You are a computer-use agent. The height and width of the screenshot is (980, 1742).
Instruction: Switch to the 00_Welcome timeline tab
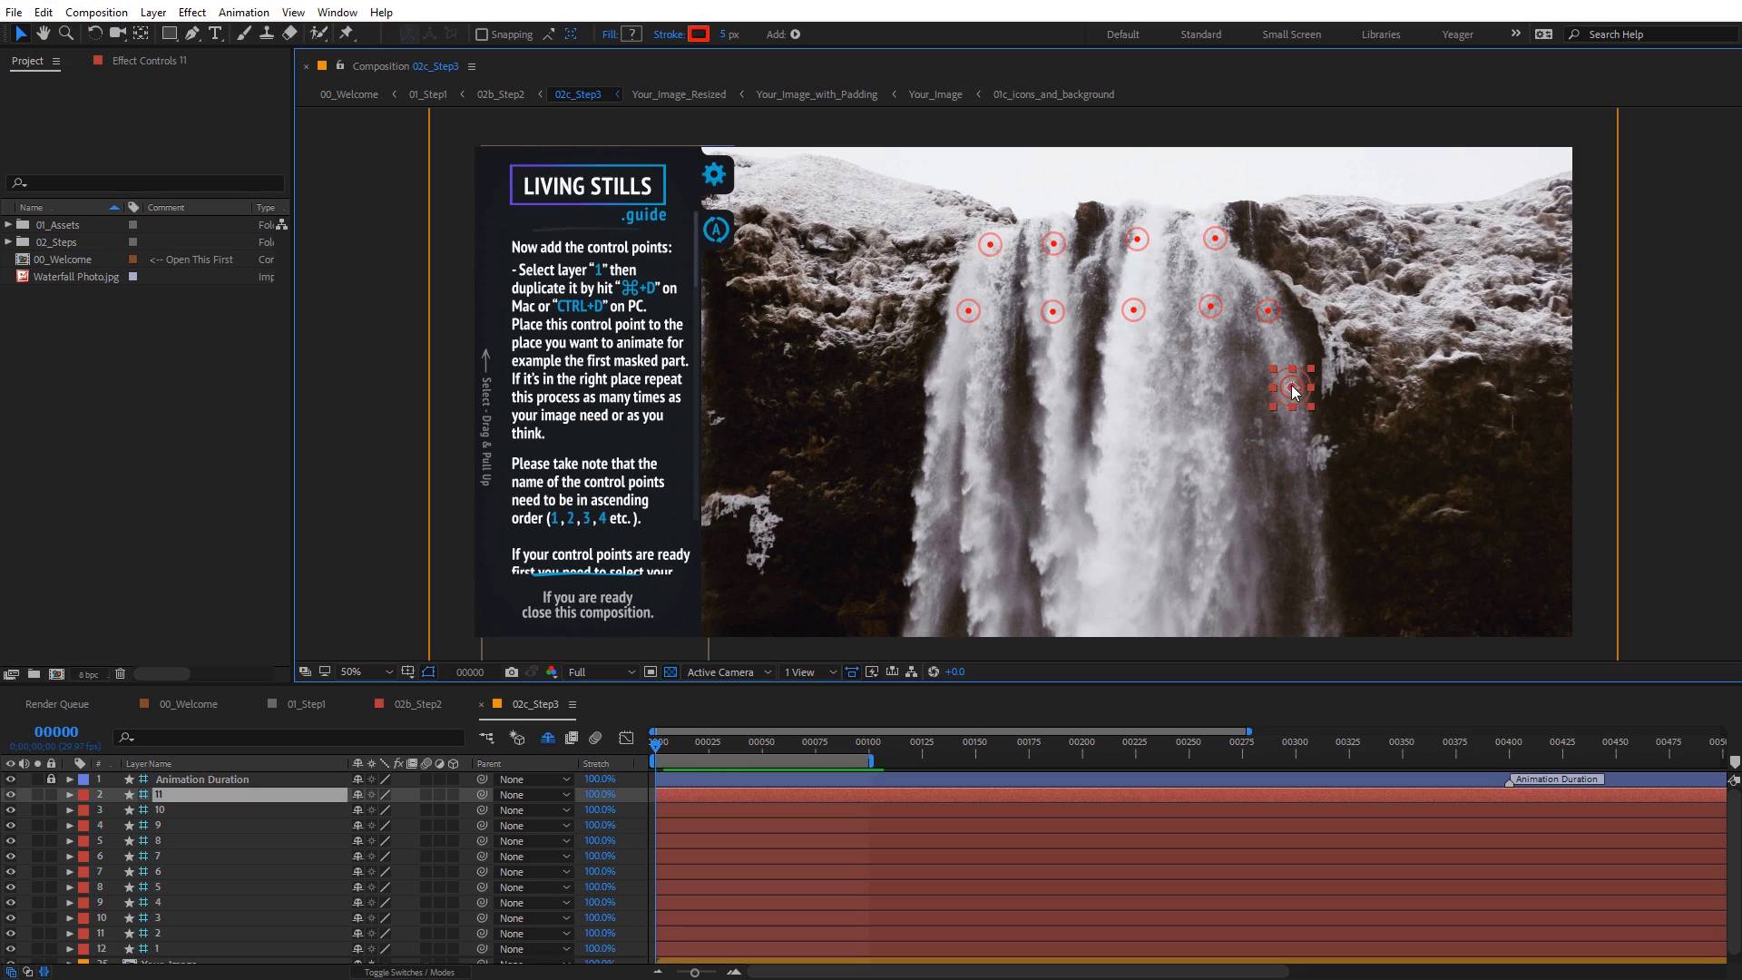188,704
